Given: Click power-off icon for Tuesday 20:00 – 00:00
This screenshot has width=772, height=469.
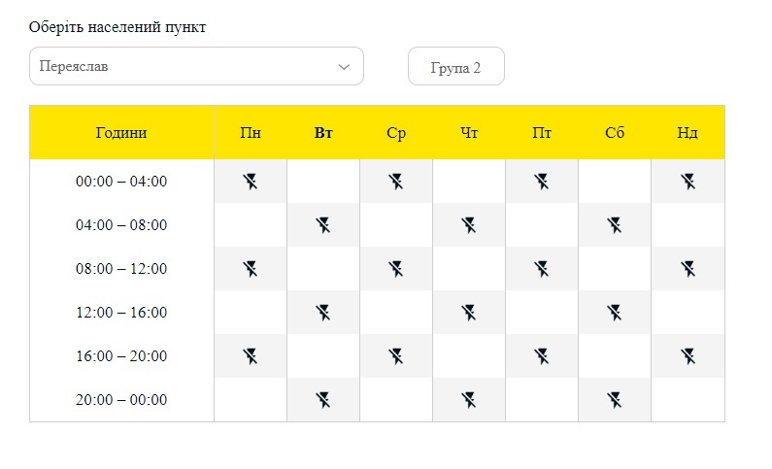Looking at the screenshot, I should (323, 400).
